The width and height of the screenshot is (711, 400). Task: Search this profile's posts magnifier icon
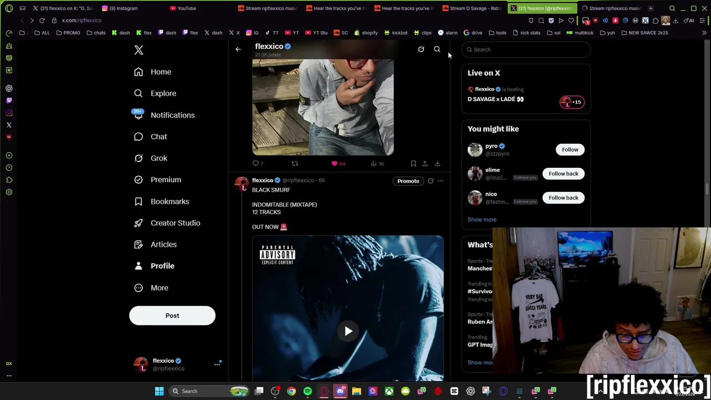coord(437,49)
